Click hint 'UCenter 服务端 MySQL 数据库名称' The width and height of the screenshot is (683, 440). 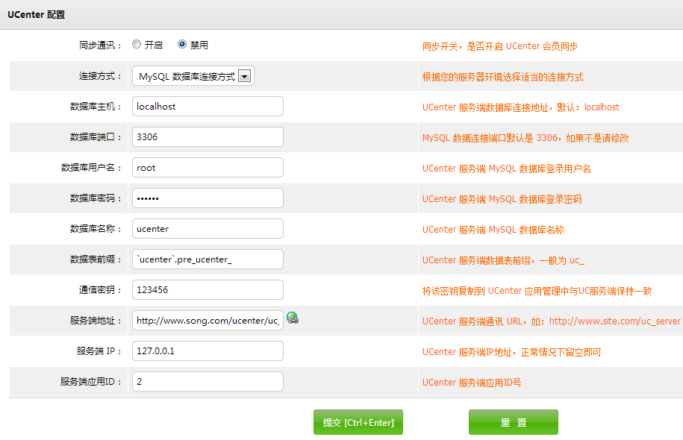493,230
